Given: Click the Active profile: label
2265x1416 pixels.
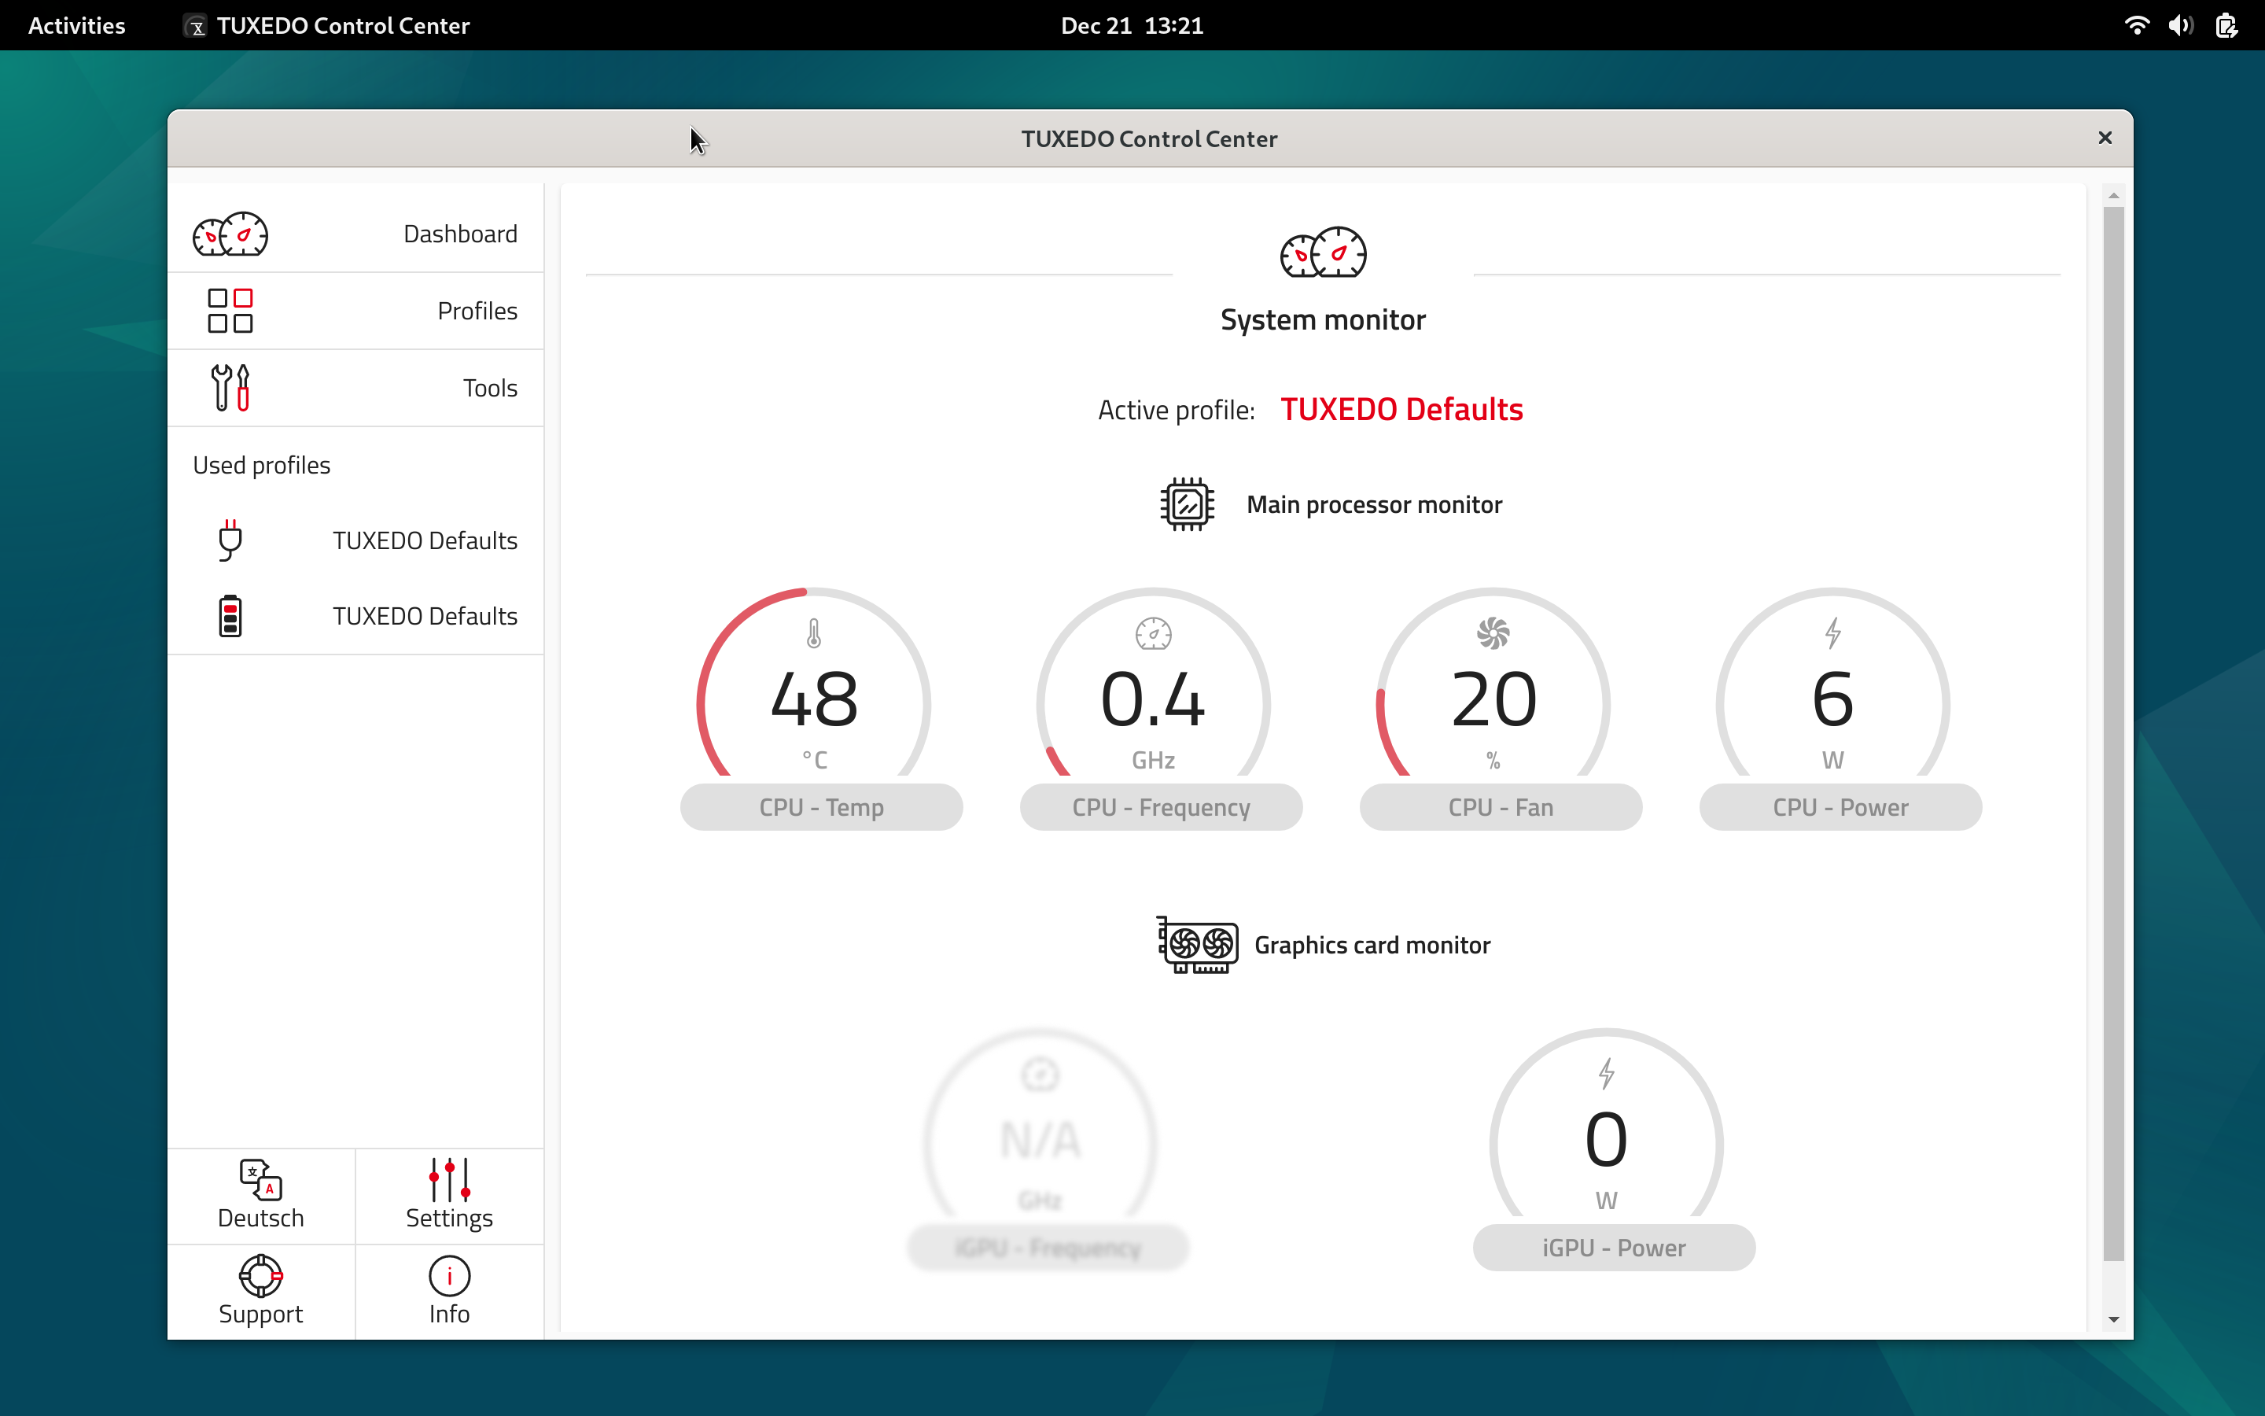Looking at the screenshot, I should coord(1176,410).
